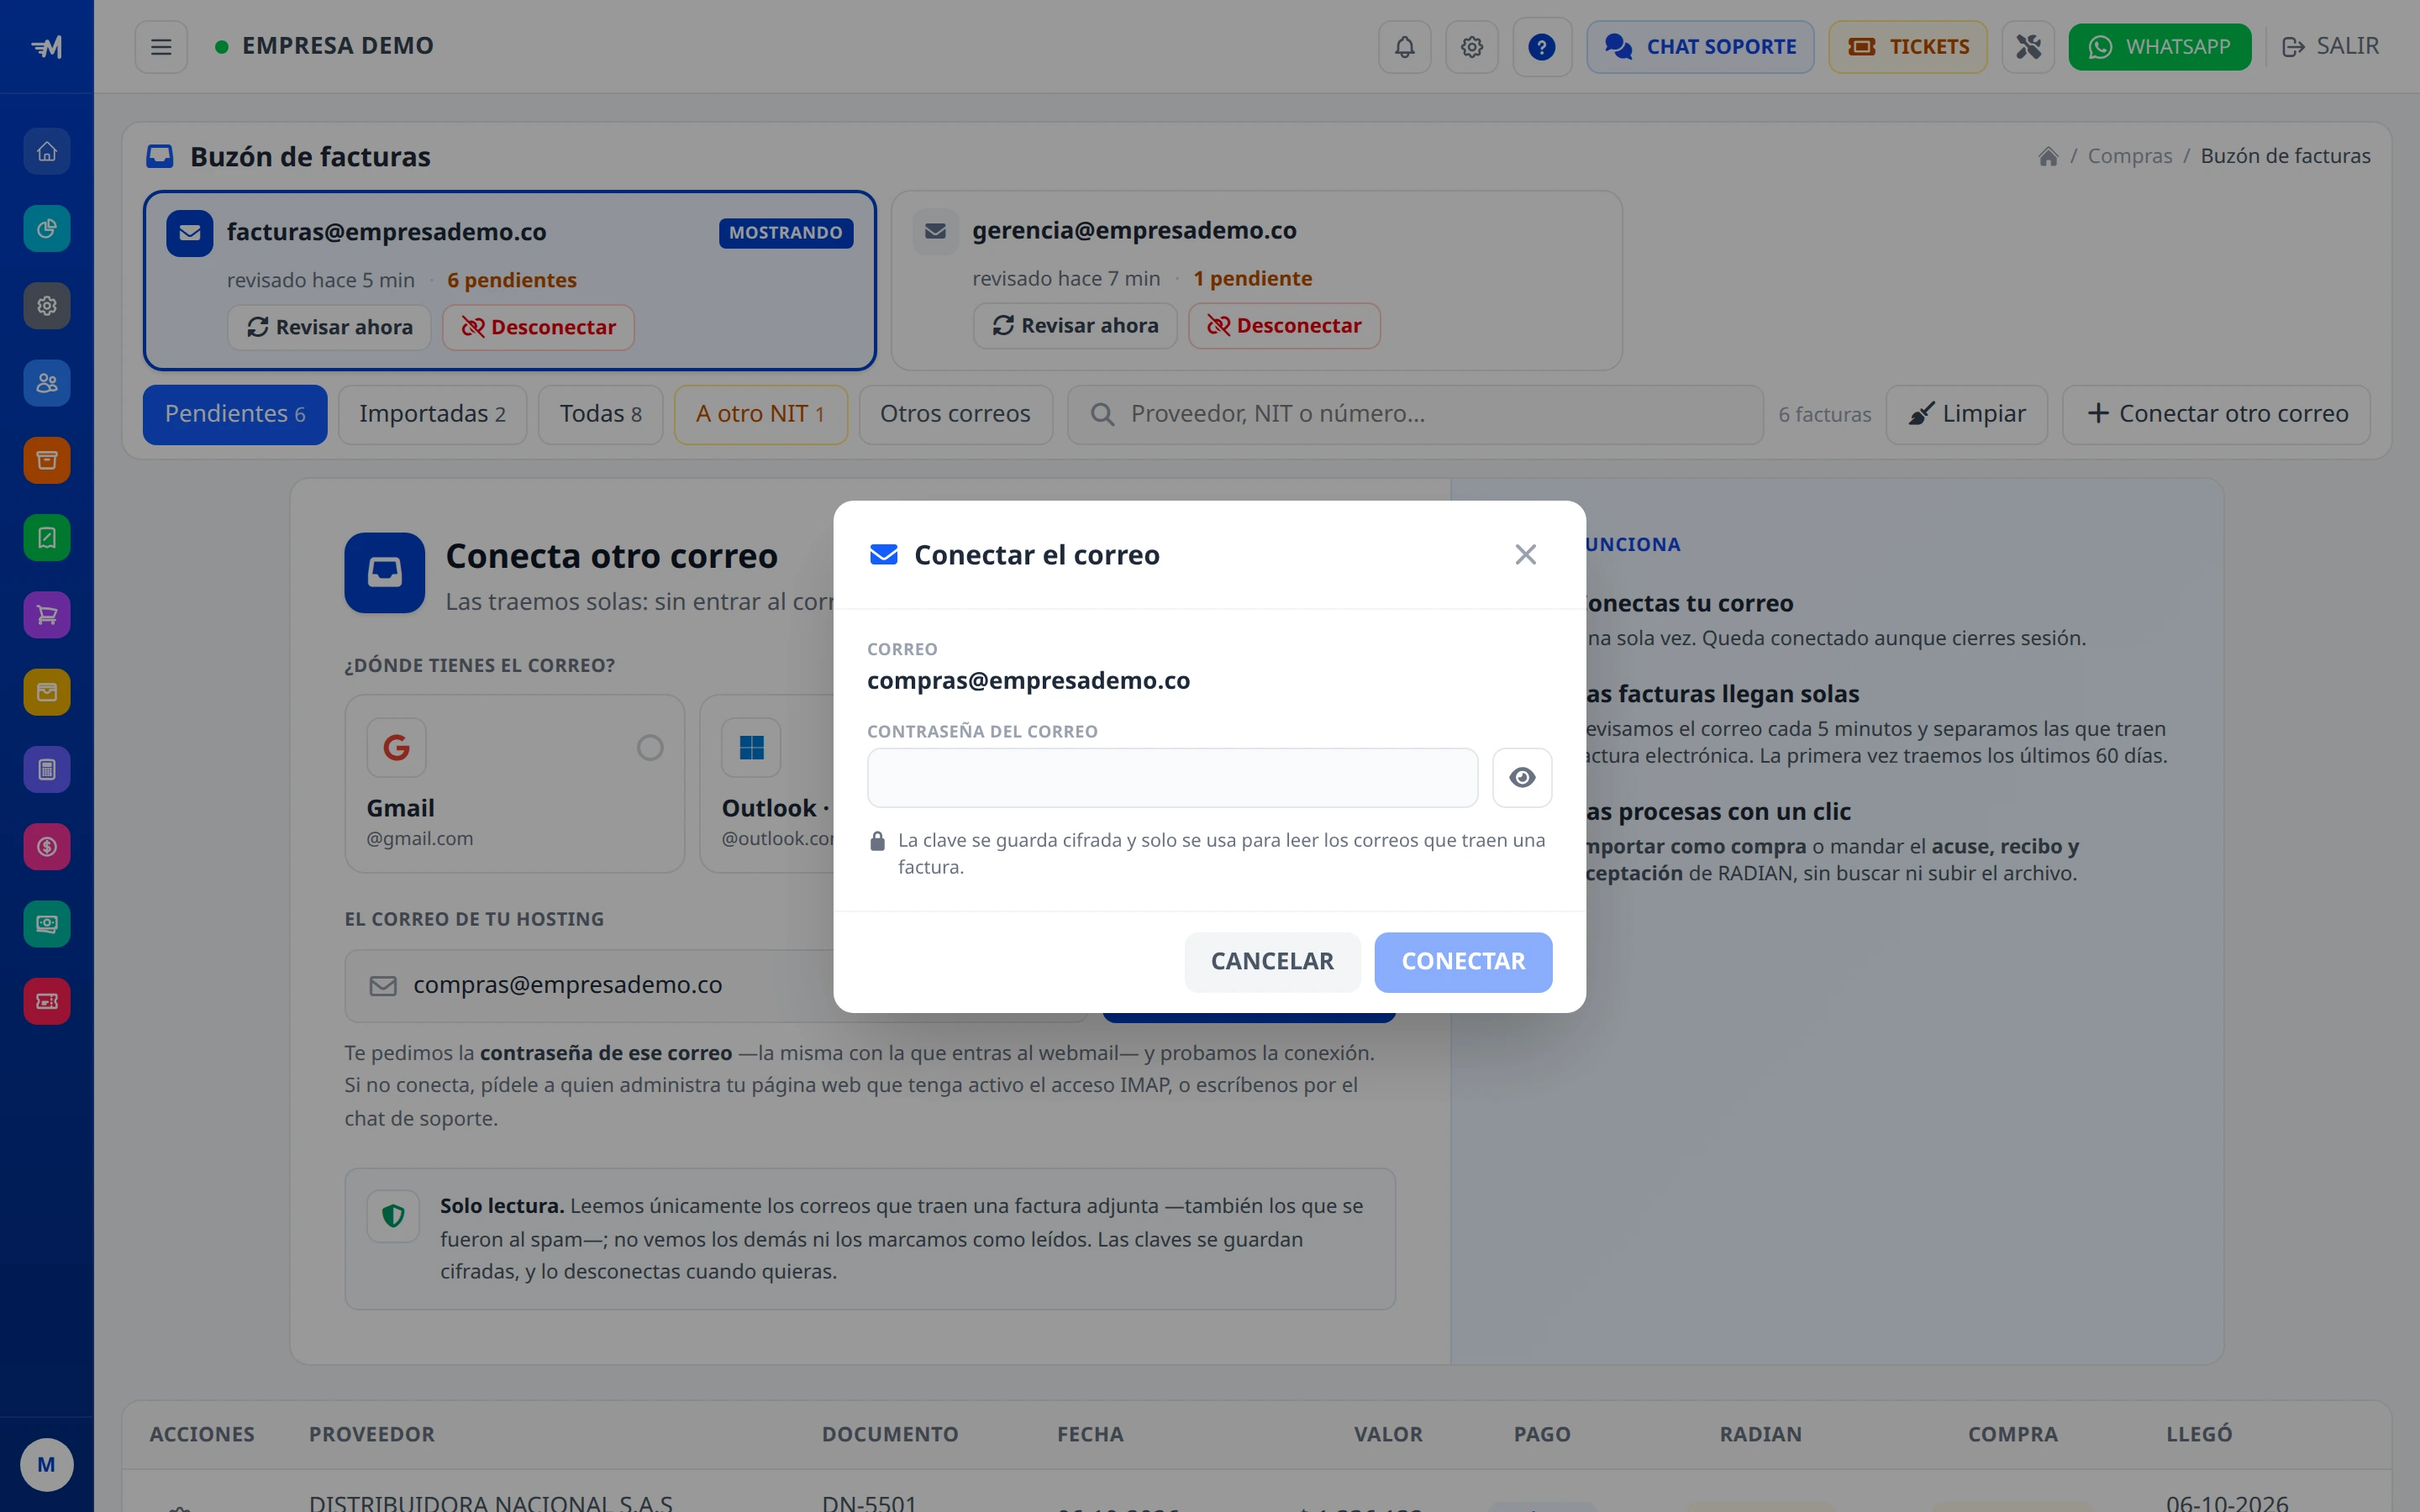Open the settings gear in top bar
Image resolution: width=2420 pixels, height=1512 pixels.
click(x=1471, y=47)
